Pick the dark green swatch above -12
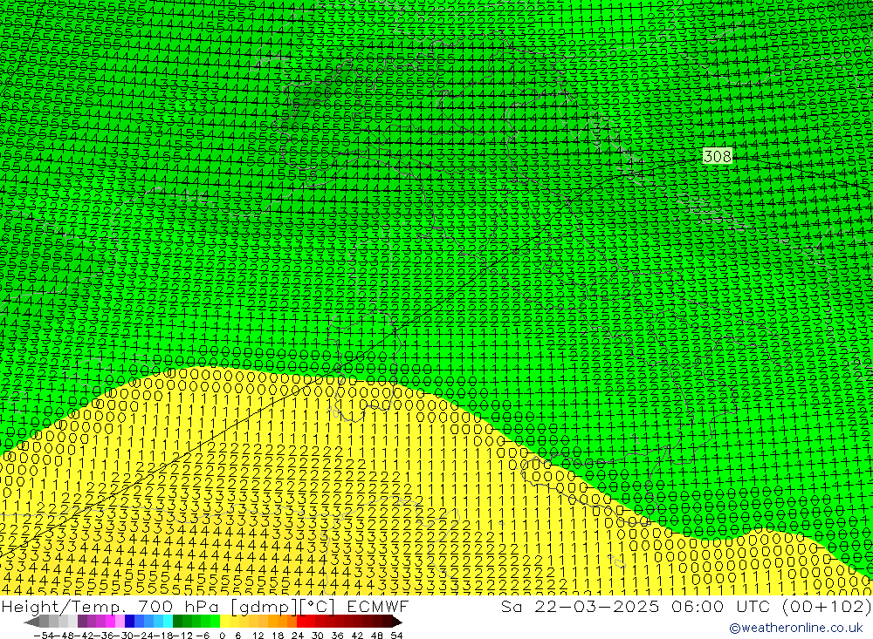The height and width of the screenshot is (639, 873). coord(177,622)
